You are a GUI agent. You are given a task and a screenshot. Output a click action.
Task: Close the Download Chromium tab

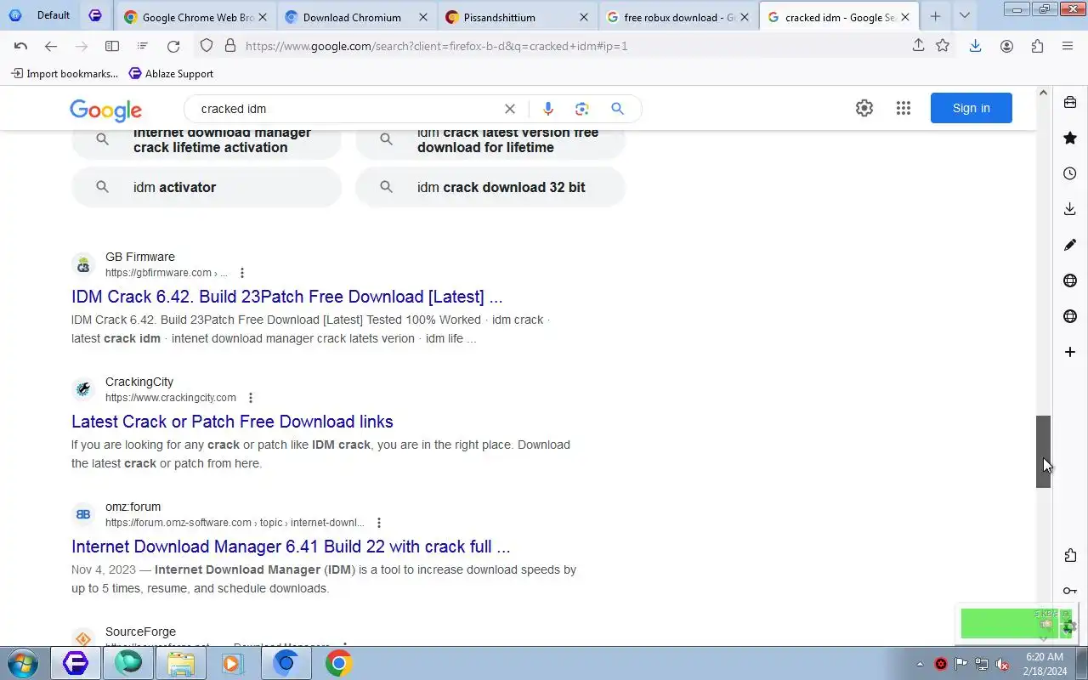click(422, 17)
